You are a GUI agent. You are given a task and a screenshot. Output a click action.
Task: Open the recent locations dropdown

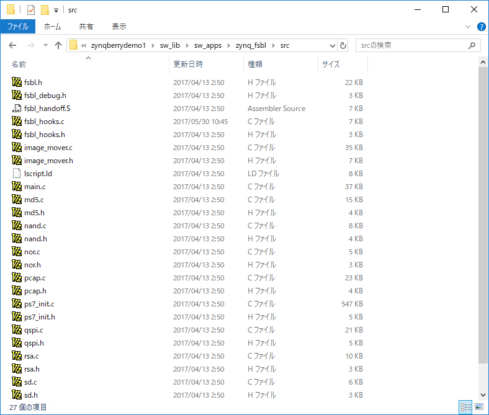[45, 45]
